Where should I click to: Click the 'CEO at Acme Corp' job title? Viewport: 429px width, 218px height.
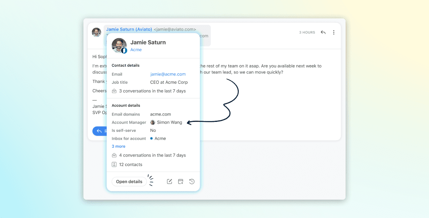click(x=169, y=82)
